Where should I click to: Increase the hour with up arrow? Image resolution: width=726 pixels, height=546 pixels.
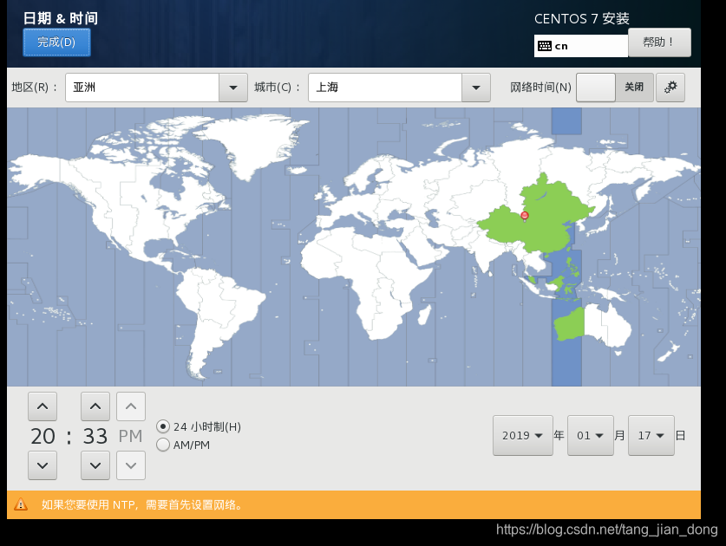43,406
